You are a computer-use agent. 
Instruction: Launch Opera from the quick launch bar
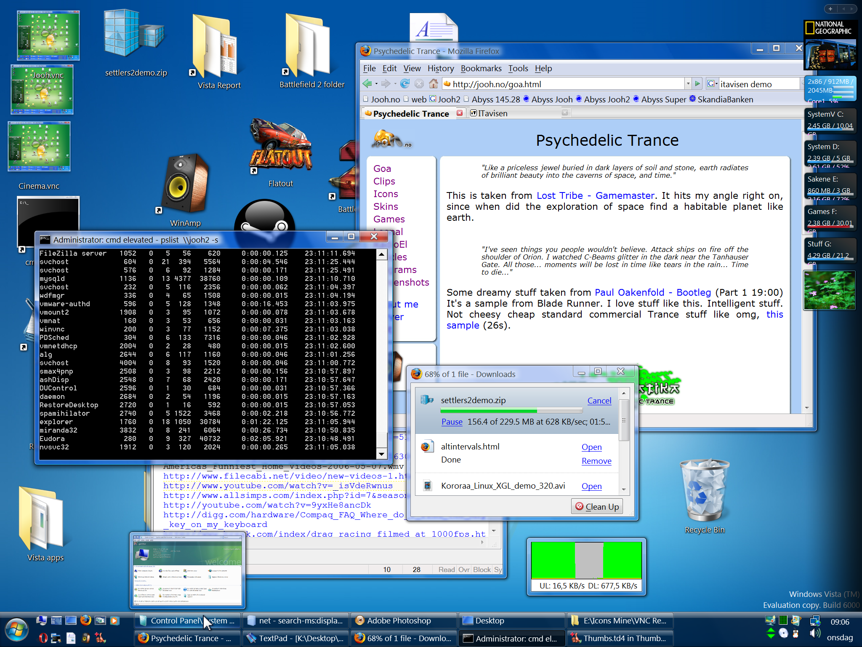(x=43, y=638)
